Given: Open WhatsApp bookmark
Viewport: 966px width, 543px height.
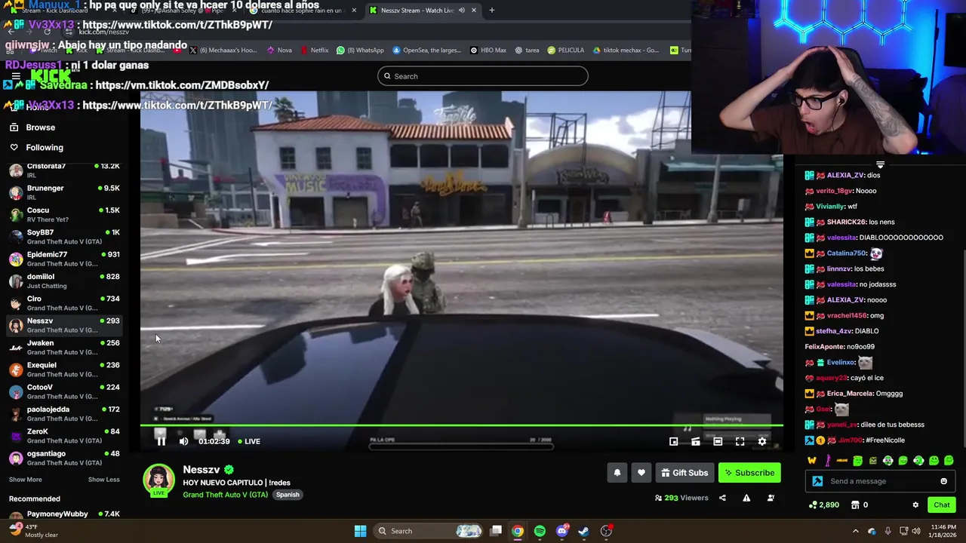Looking at the screenshot, I should click(361, 51).
